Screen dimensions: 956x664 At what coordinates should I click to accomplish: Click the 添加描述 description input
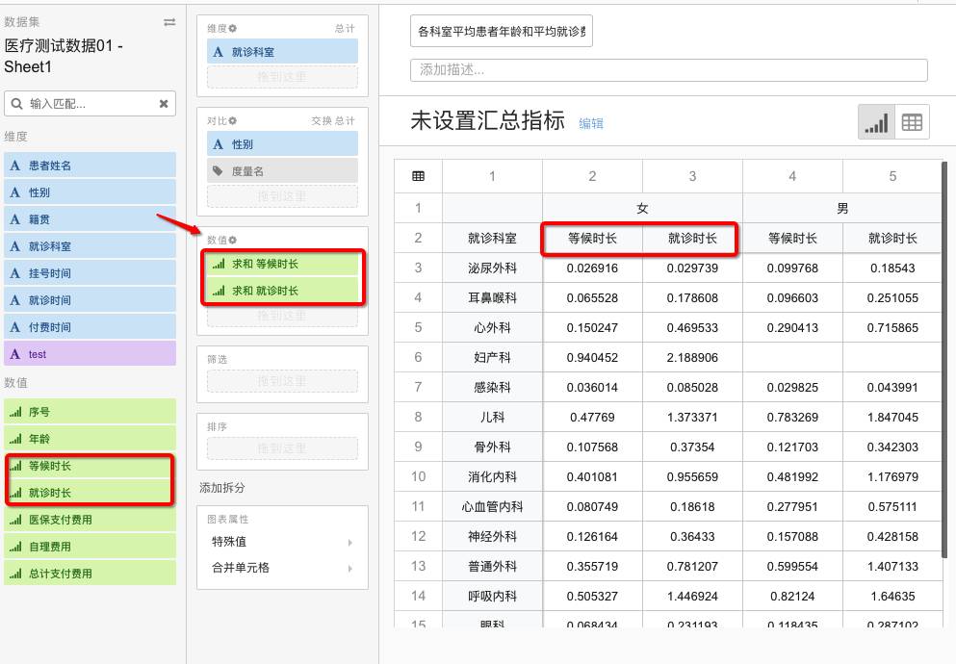coord(668,70)
